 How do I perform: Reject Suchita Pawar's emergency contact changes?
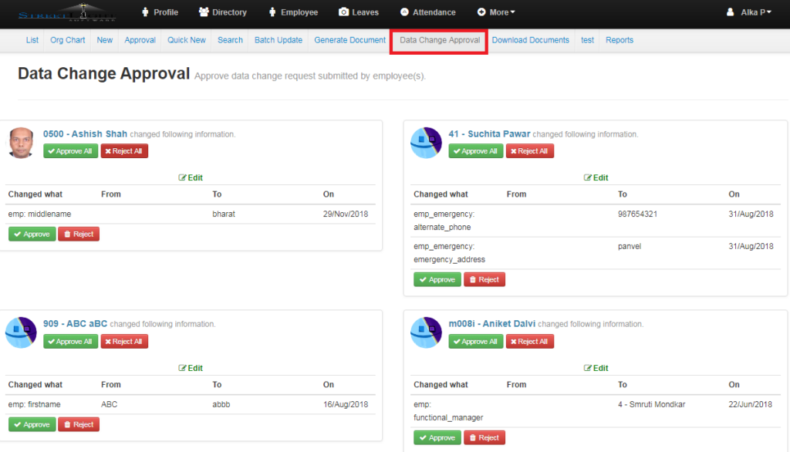pos(484,279)
